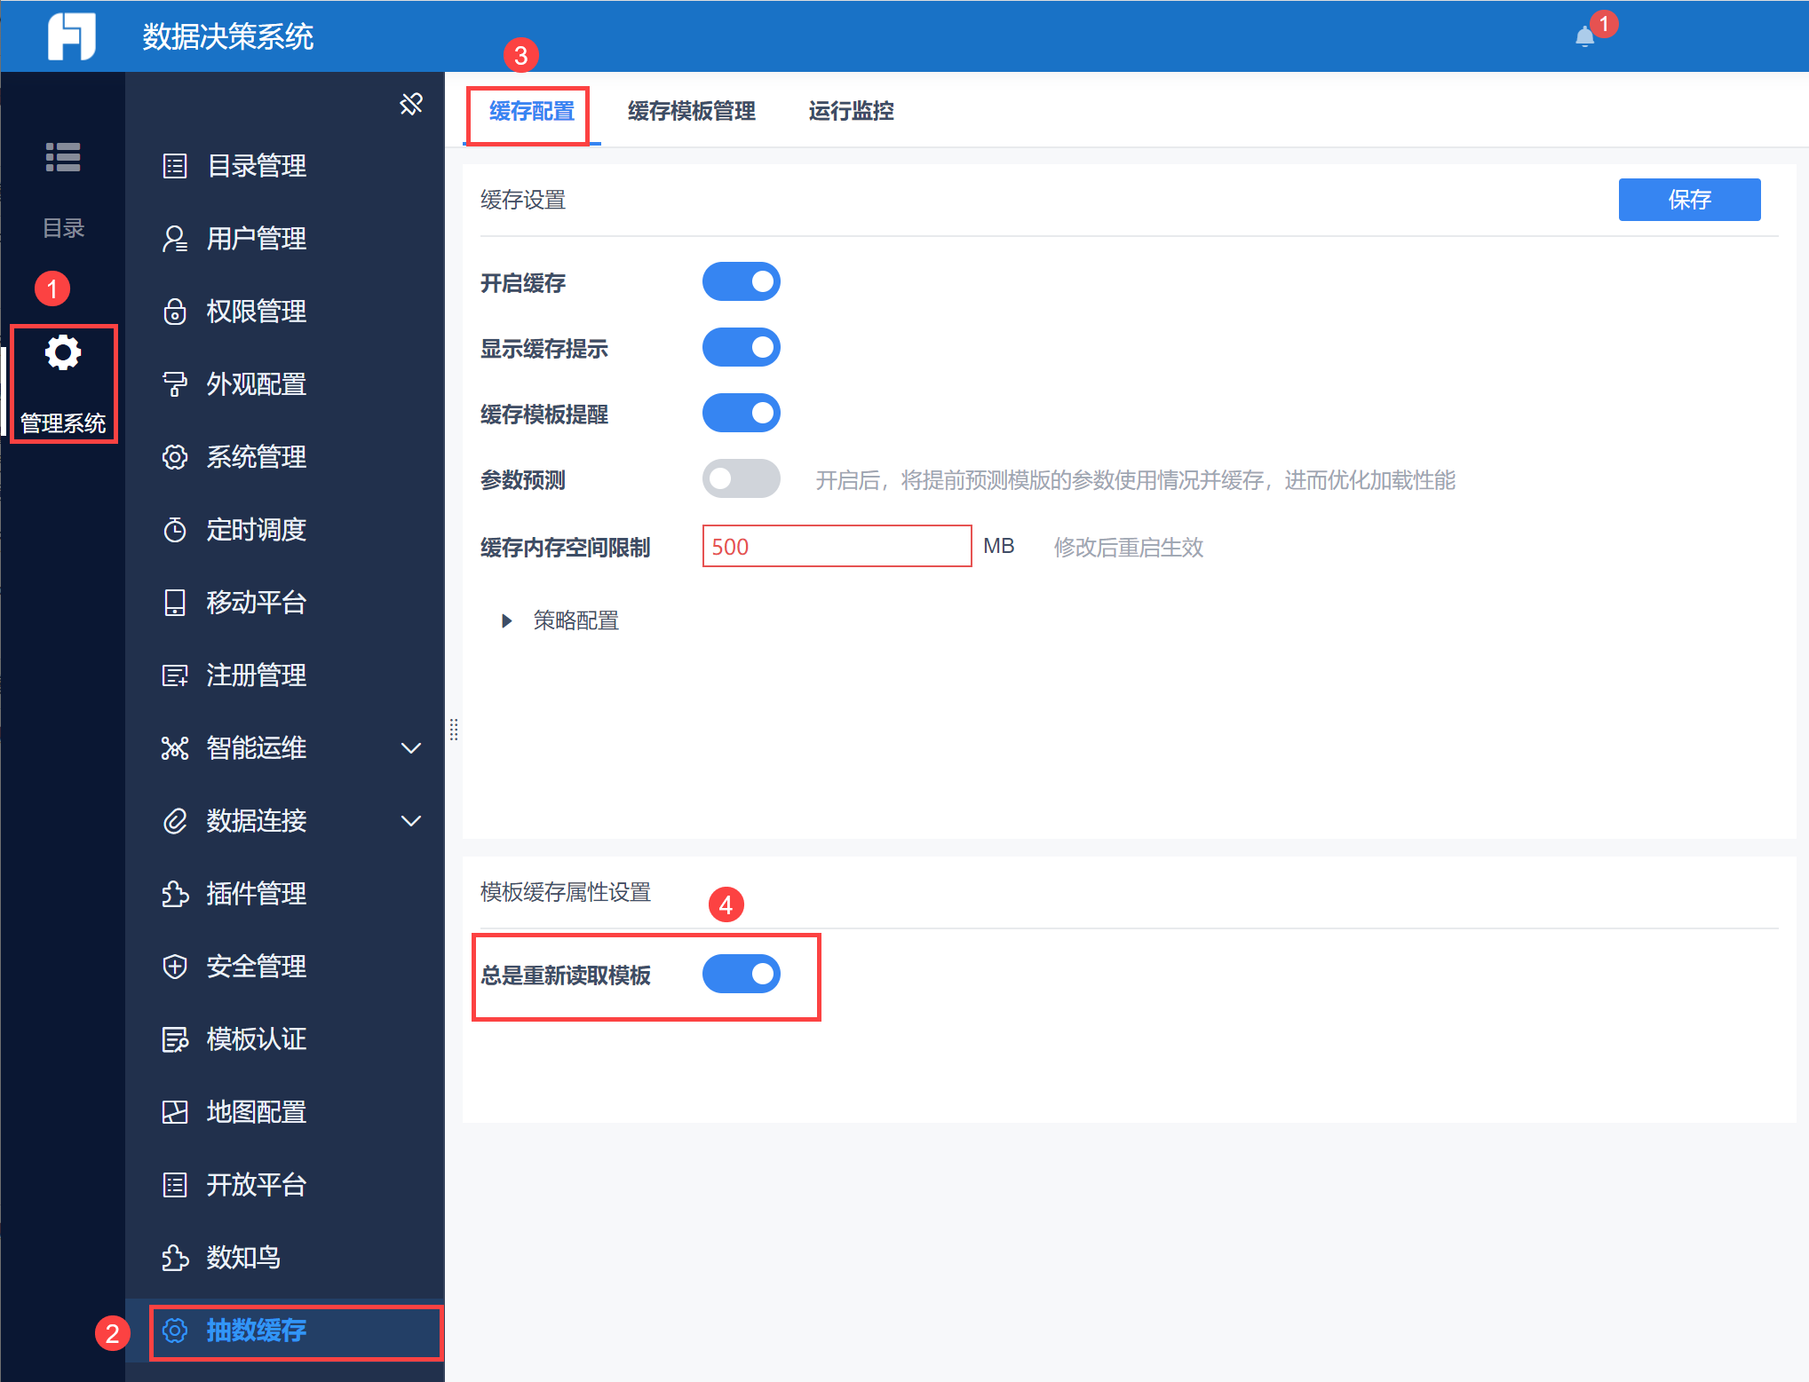Viewport: 1809px width, 1382px height.
Task: Select the 管理系统 gear icon
Action: click(x=63, y=353)
